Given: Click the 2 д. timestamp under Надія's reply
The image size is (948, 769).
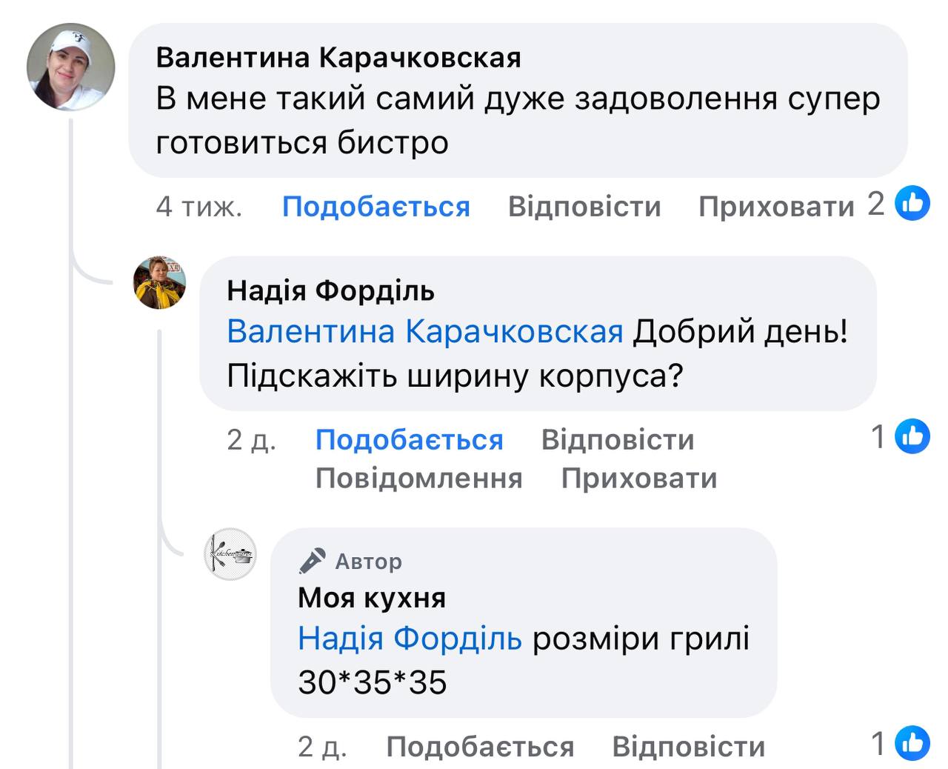Looking at the screenshot, I should click(253, 439).
